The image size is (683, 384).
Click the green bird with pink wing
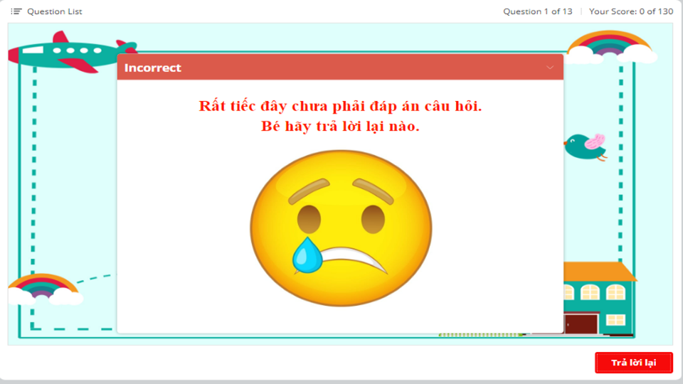586,146
